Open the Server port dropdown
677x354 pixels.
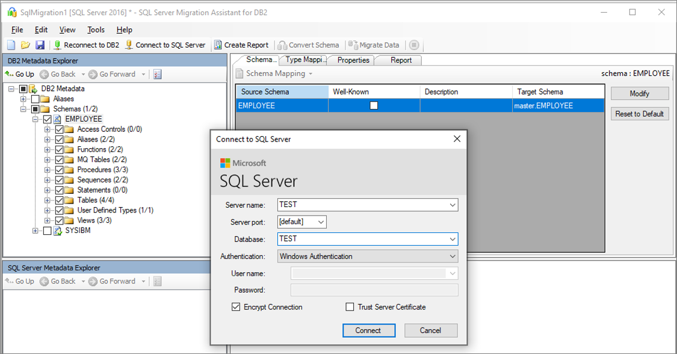321,222
